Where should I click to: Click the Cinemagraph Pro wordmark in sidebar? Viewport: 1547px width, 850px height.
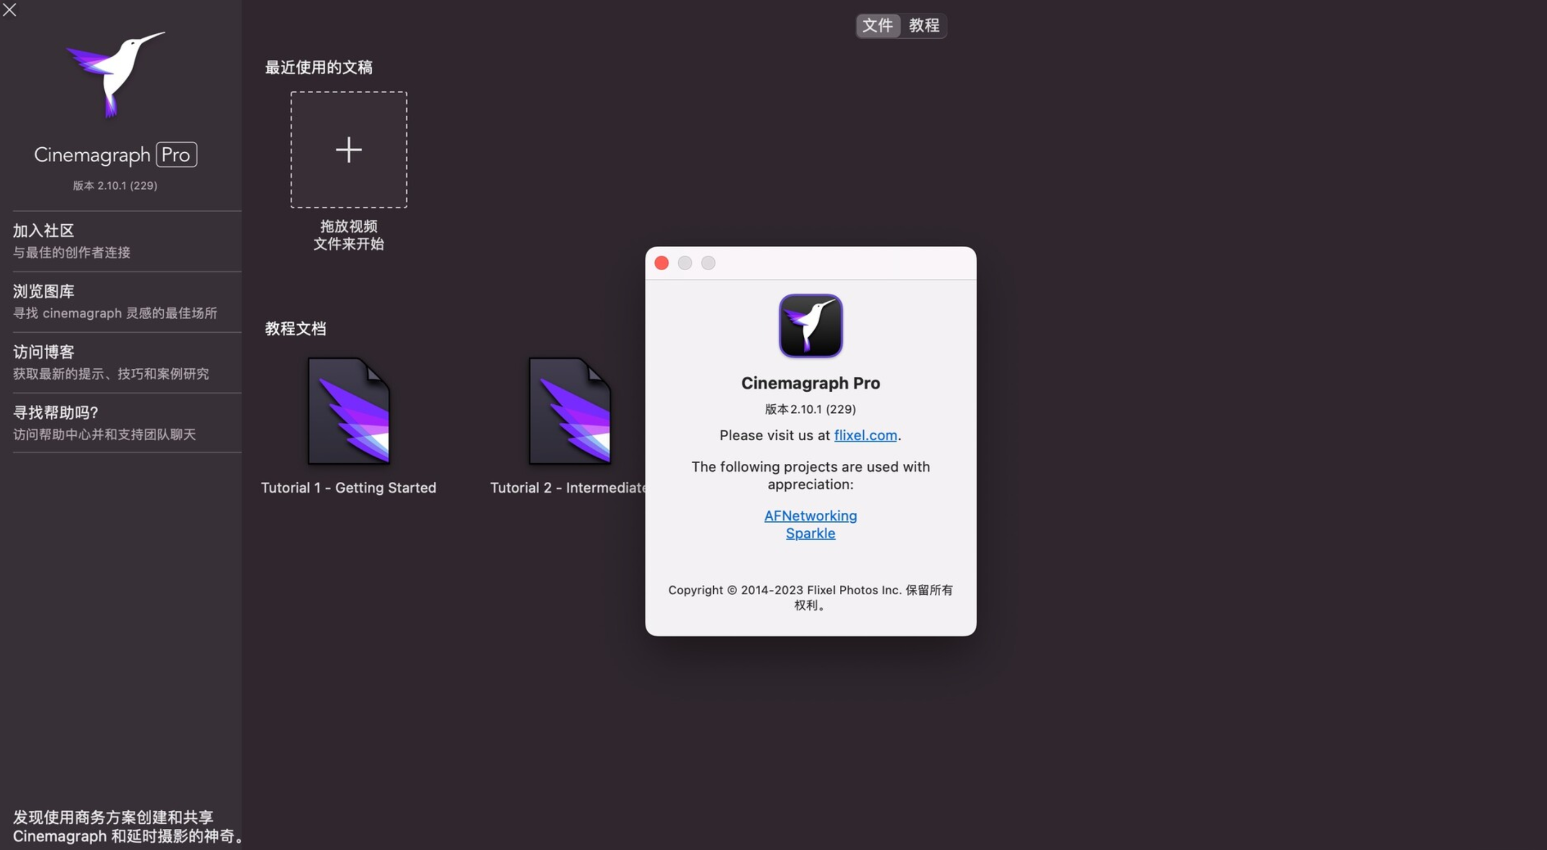tap(115, 154)
